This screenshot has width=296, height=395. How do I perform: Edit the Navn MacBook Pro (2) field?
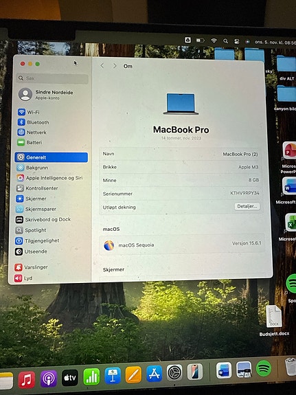click(181, 154)
